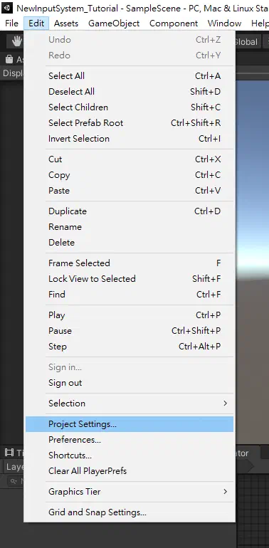Toggle the Global handle rotation button
Viewport: 269px width, 548px height.
point(246,42)
